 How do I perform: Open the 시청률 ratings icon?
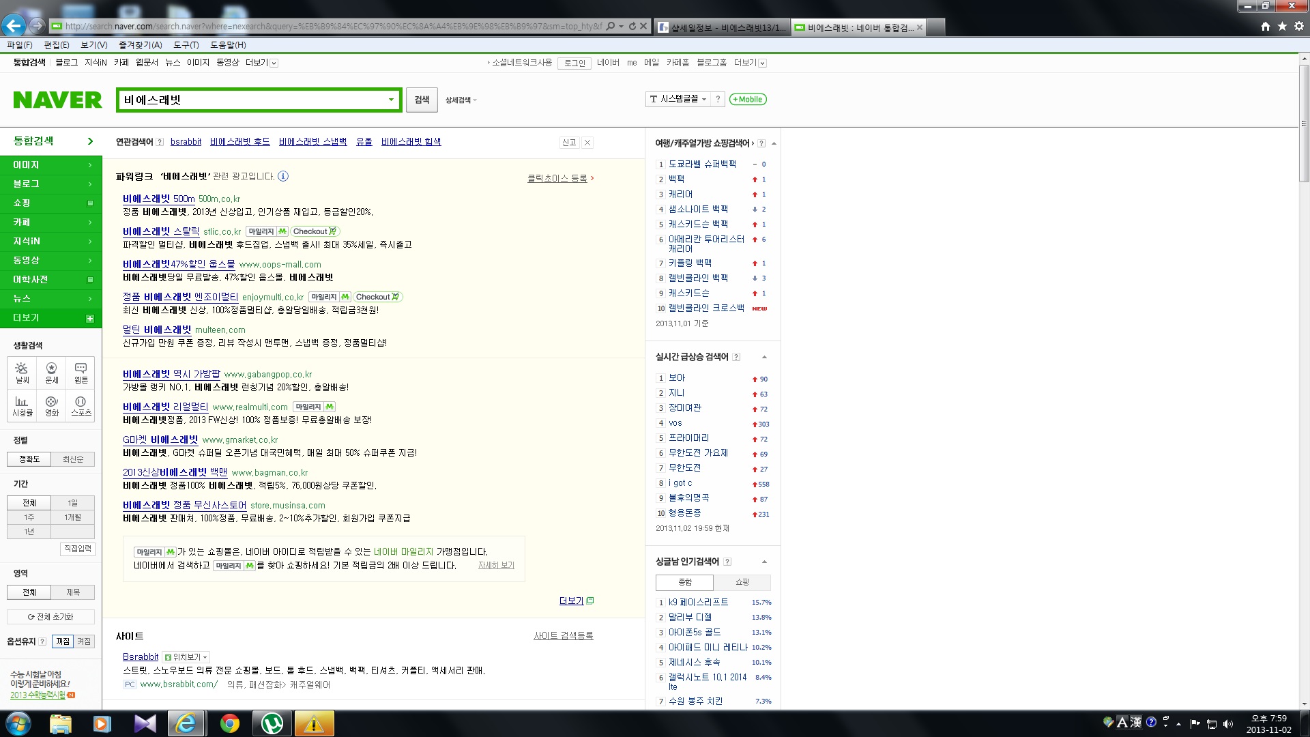(x=23, y=406)
